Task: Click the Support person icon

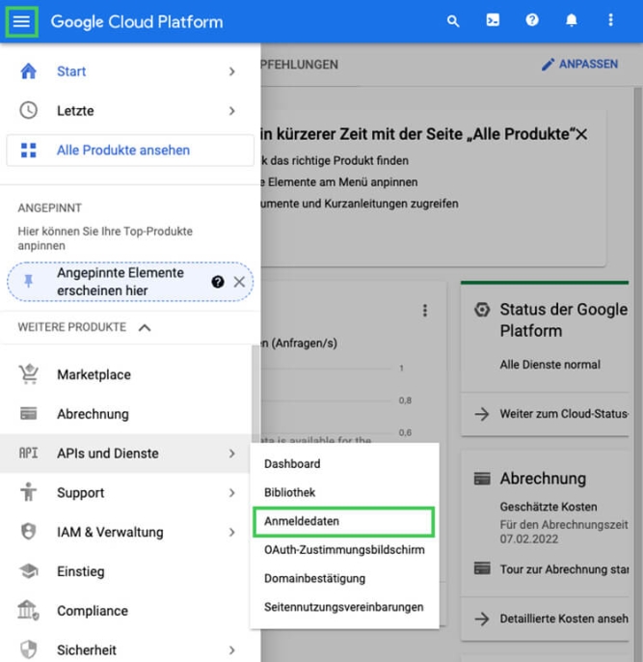Action: click(28, 492)
